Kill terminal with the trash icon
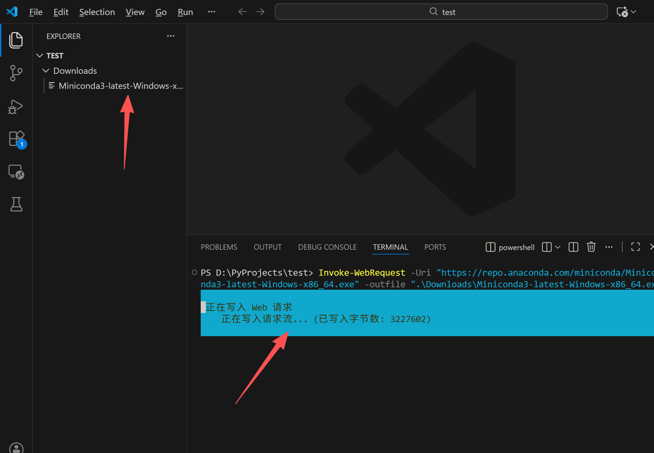 591,247
